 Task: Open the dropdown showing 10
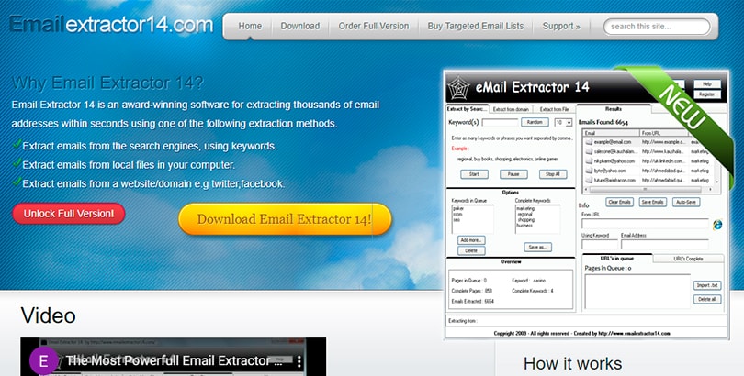tap(563, 123)
